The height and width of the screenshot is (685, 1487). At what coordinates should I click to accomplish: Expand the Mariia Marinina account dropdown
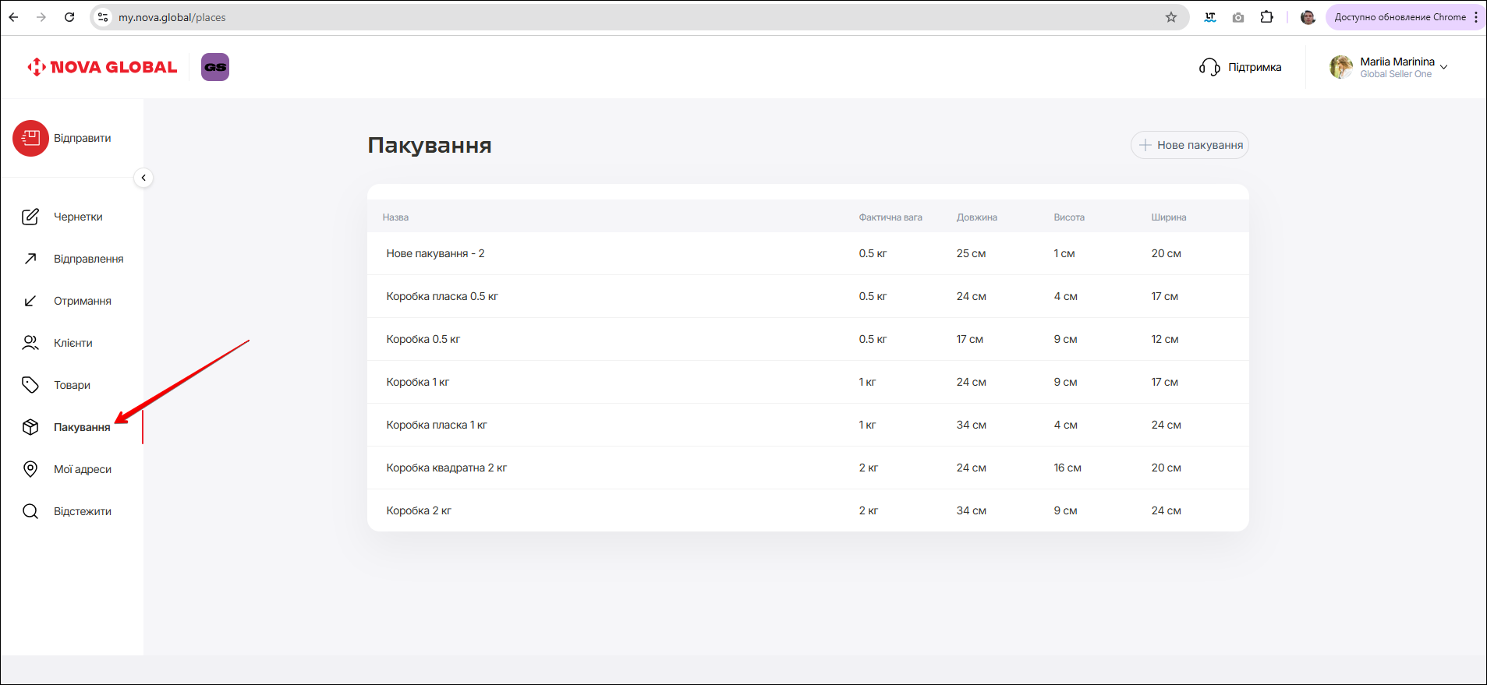click(x=1443, y=67)
